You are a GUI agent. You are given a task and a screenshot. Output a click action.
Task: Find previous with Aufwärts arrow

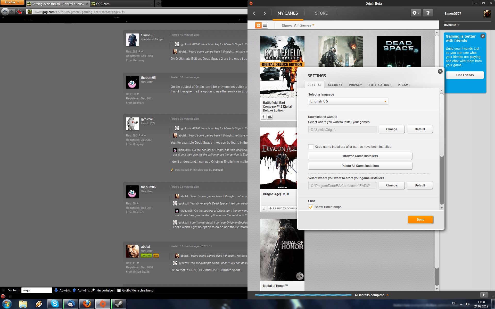(81, 290)
